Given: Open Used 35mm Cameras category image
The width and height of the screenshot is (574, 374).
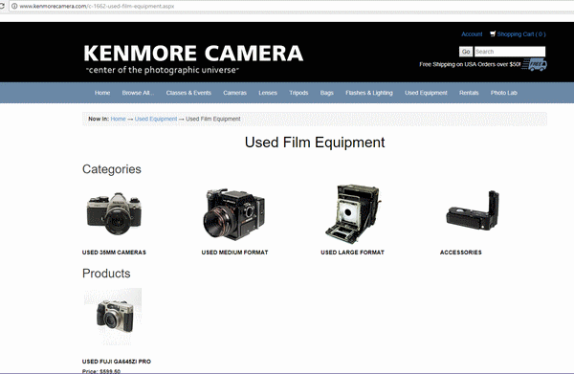Looking at the screenshot, I should pos(114,214).
